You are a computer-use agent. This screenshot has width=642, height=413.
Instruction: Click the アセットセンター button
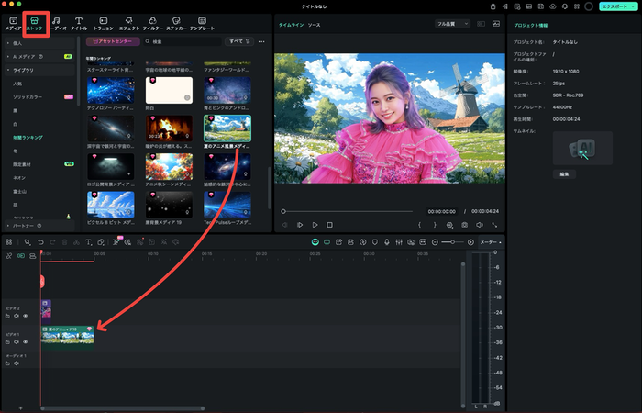113,41
